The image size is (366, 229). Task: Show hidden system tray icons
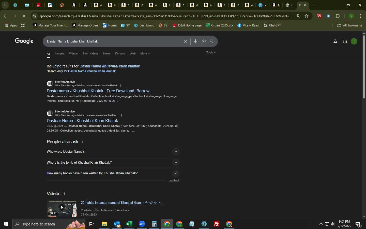click(x=321, y=224)
